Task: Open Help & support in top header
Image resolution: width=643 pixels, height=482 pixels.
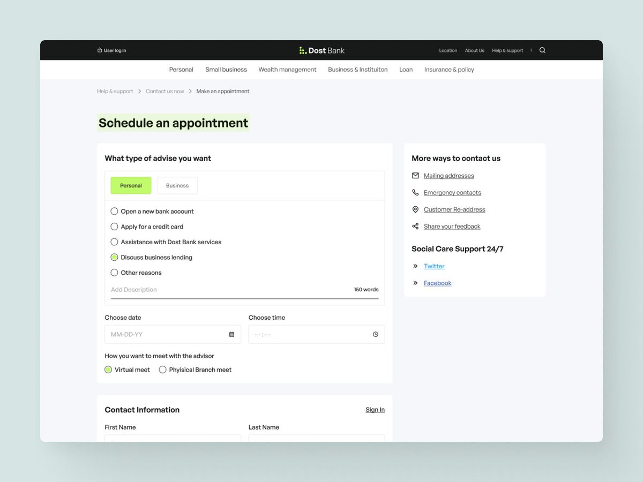Action: tap(507, 50)
